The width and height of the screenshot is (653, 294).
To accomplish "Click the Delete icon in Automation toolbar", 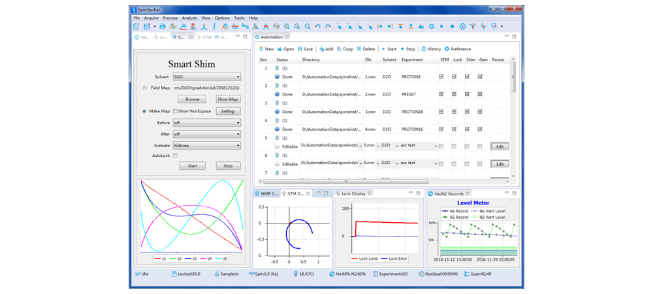I will [358, 49].
